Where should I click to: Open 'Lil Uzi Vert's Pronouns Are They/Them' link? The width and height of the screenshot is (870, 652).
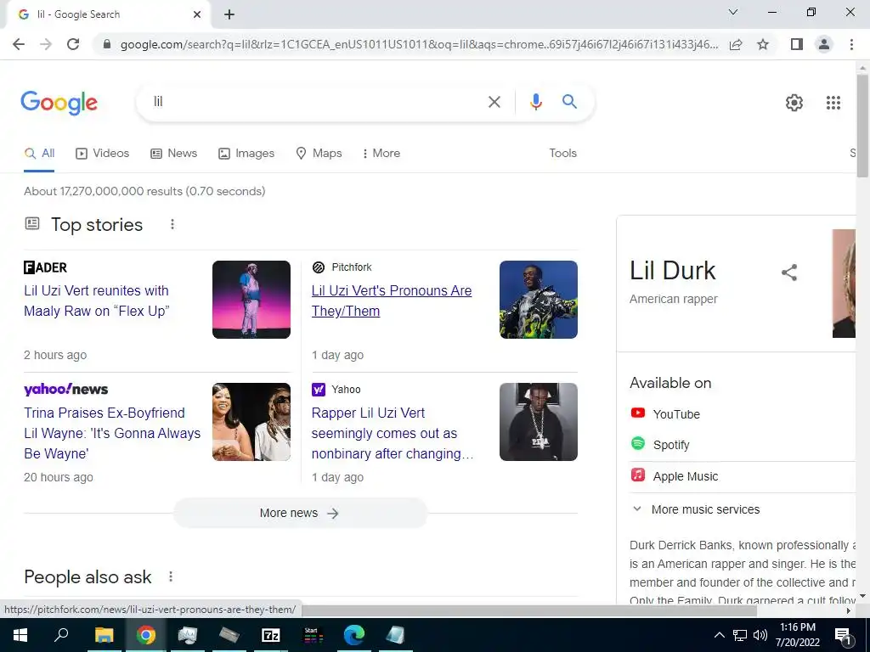click(x=391, y=301)
